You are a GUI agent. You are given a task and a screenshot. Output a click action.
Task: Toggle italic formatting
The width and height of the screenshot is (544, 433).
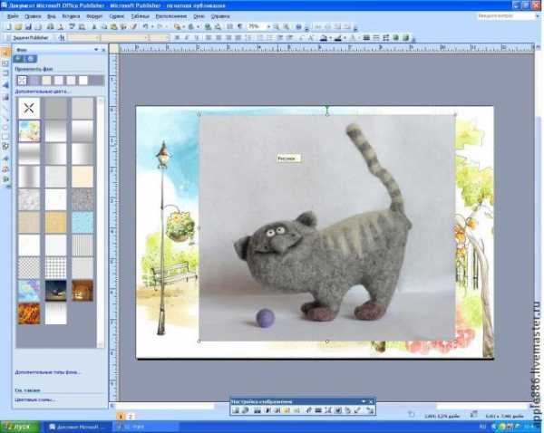[187, 38]
